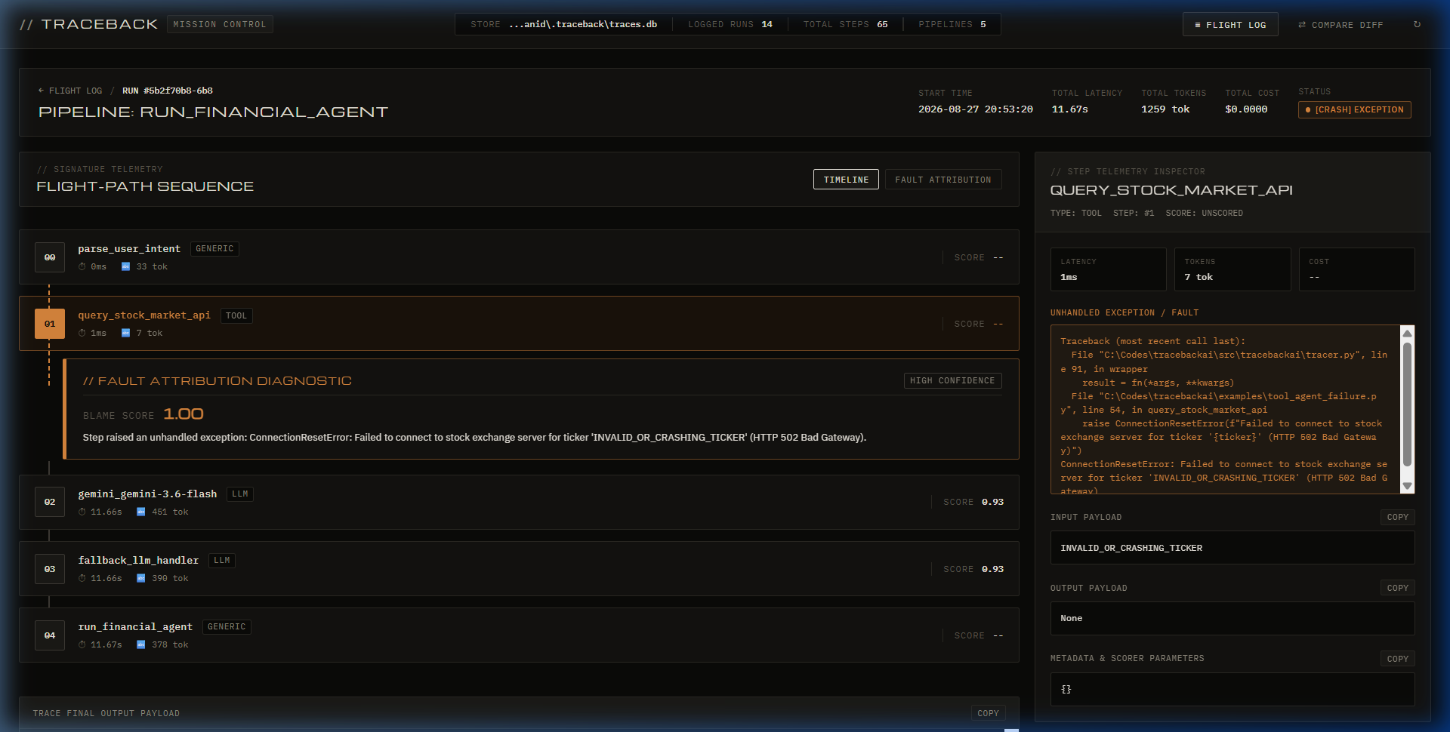Click the 03 step number badge

[x=50, y=569]
